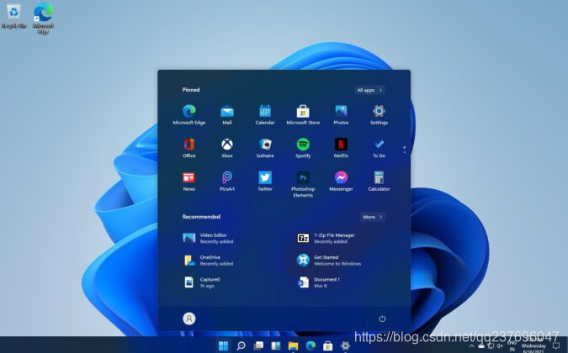Open the recommended OneDrive item

[209, 261]
